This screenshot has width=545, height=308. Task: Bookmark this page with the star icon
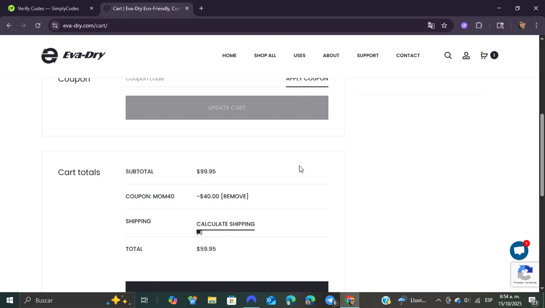(x=444, y=25)
